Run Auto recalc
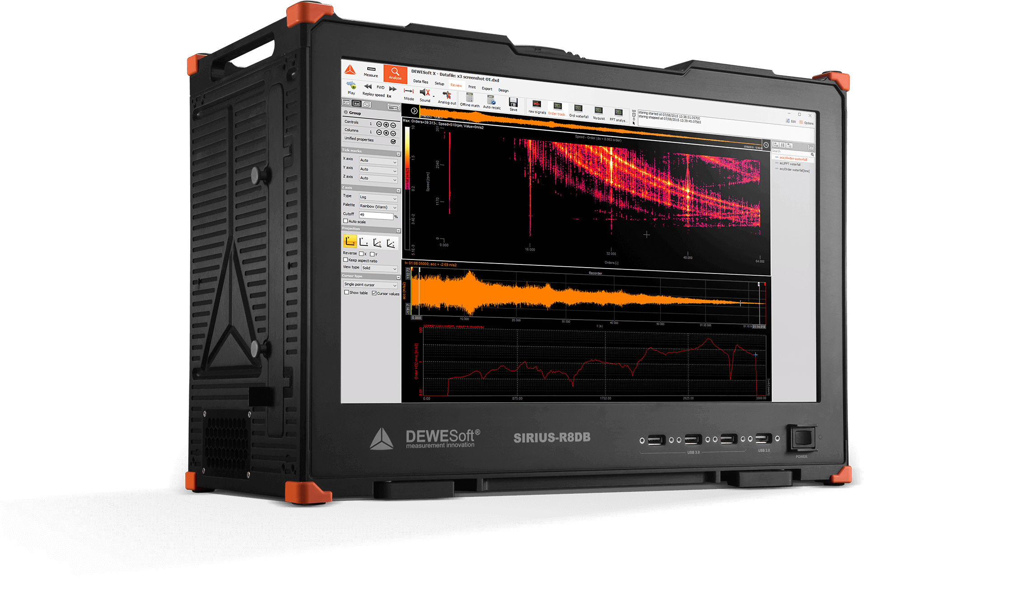The image size is (1030, 589). (492, 102)
